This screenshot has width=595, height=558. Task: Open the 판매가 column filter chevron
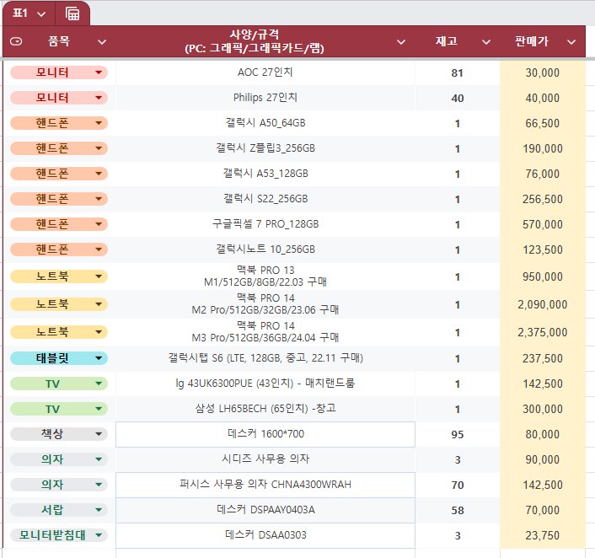(571, 42)
